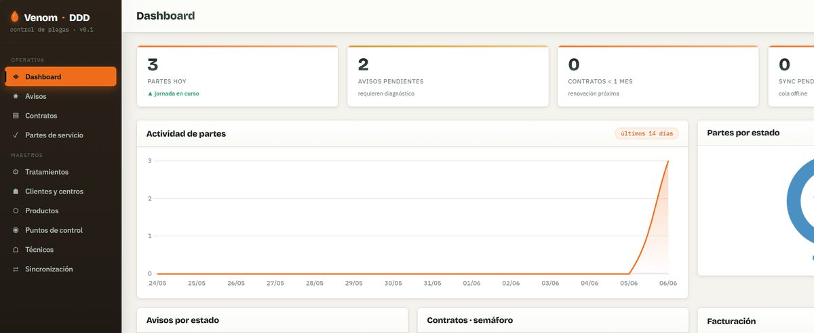Open the Partes de servicio page
Image resolution: width=814 pixels, height=333 pixels.
pos(60,135)
